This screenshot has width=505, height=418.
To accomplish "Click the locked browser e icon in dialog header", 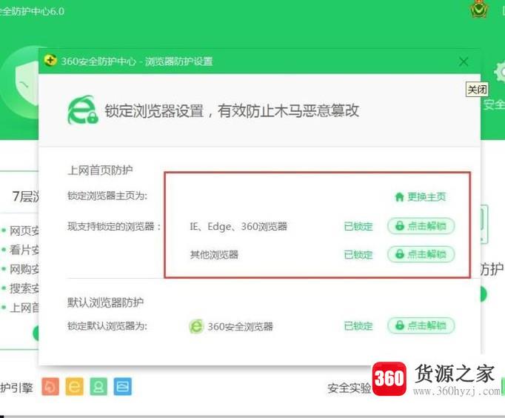I will click(83, 110).
